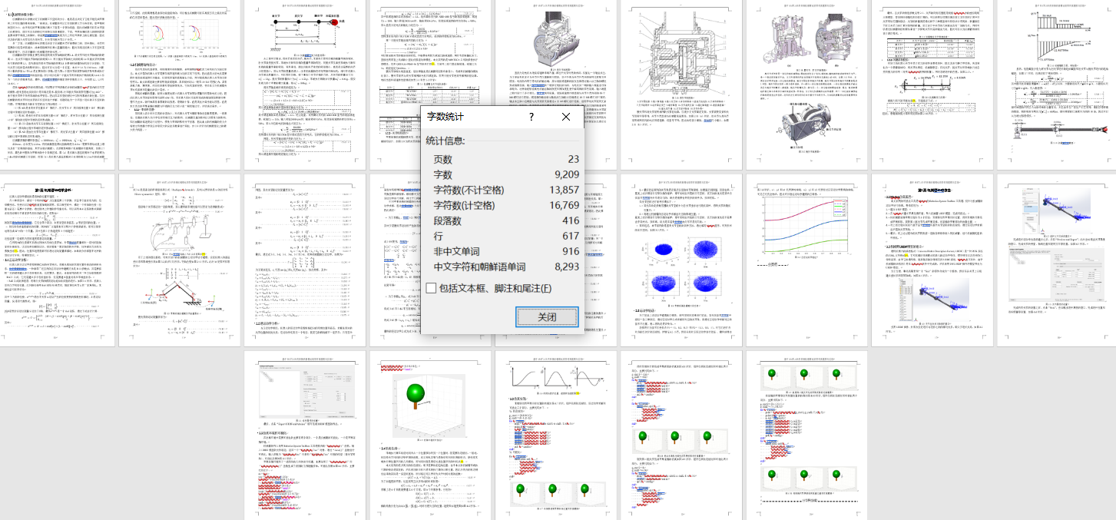Close the 字数统计 dialog via its X

(x=566, y=117)
